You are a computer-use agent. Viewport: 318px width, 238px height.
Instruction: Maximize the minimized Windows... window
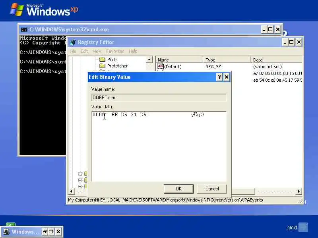pos(51,232)
